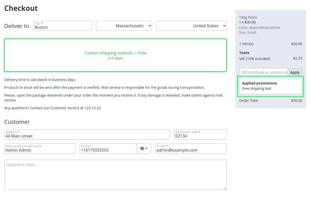311x198 pixels.
Task: Click the "(3-5 days)" delivery estimate
Action: [x=115, y=58]
